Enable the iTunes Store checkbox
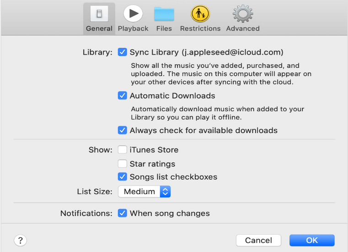The image size is (348, 252). click(122, 149)
